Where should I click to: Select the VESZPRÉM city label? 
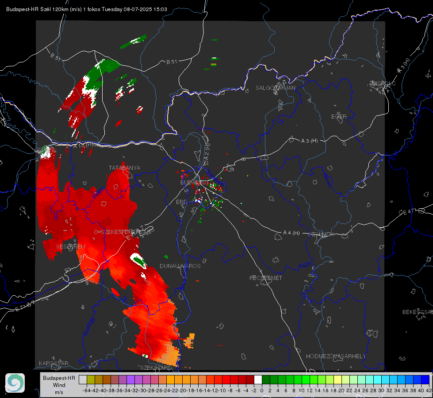point(71,246)
